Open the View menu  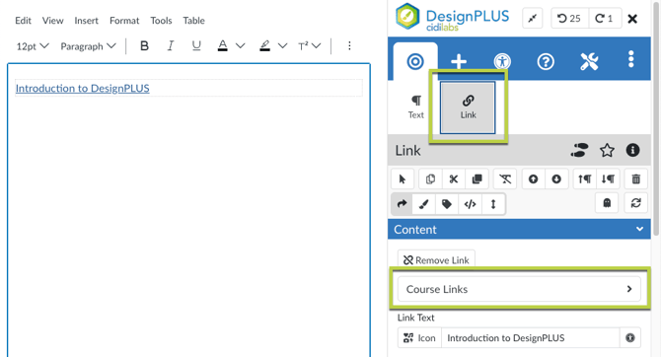click(52, 21)
